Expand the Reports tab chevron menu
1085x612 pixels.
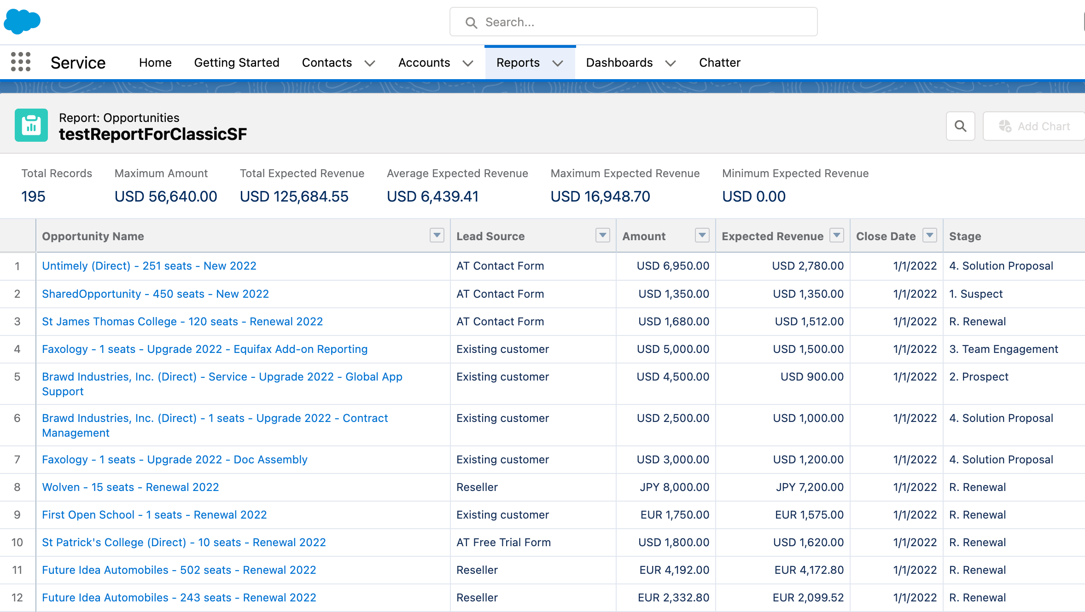pos(558,63)
